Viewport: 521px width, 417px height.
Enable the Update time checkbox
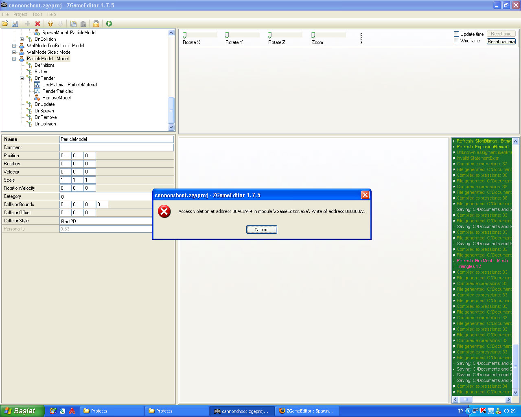pyautogui.click(x=456, y=34)
